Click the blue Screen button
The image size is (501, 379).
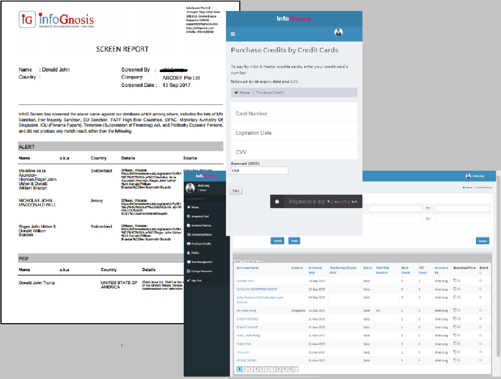coord(482,241)
